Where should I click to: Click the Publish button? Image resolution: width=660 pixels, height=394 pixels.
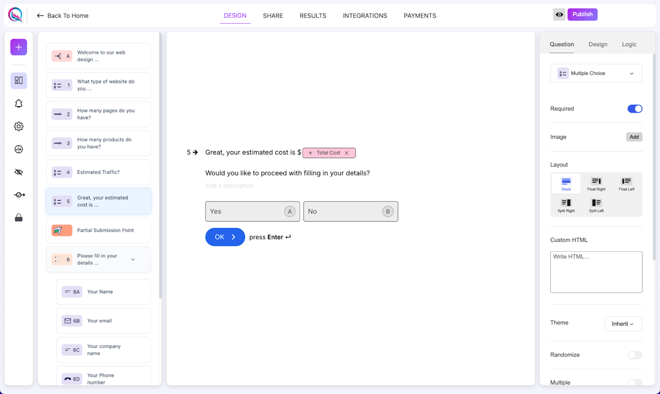[582, 14]
